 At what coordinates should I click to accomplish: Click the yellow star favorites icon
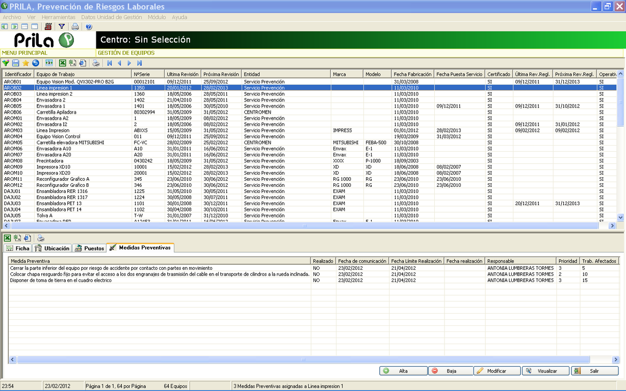[25, 63]
